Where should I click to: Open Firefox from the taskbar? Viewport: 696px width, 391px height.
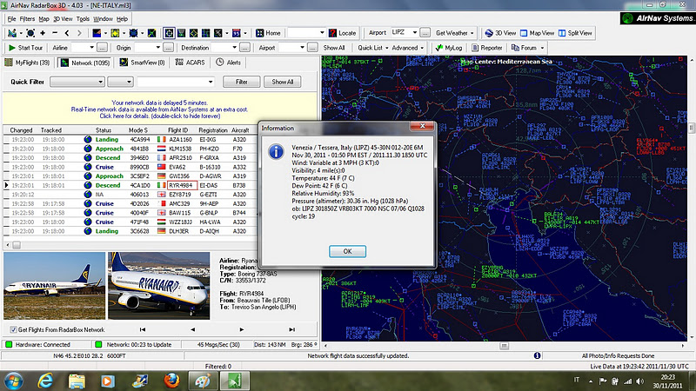pos(171,381)
